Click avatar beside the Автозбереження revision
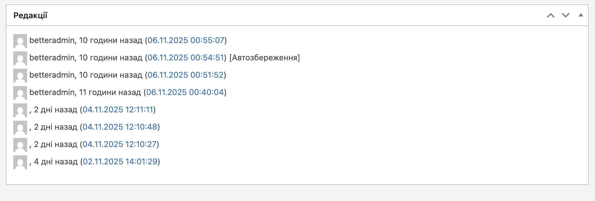 pyautogui.click(x=20, y=58)
